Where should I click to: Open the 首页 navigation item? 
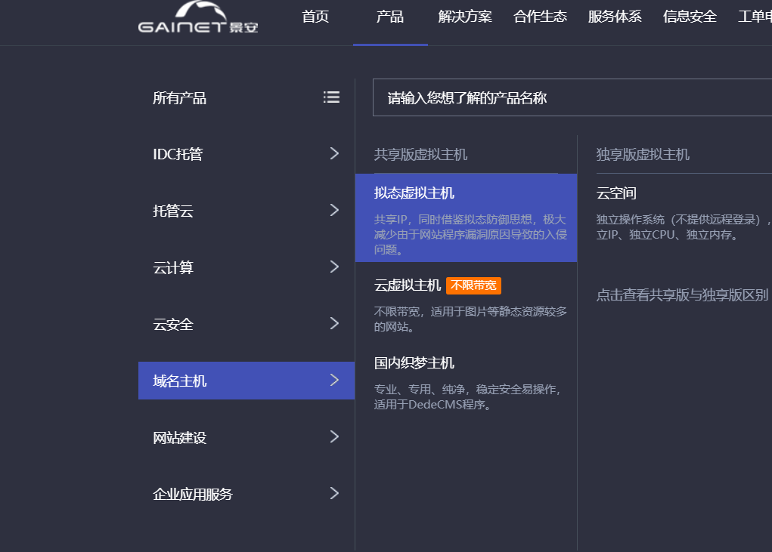[315, 17]
